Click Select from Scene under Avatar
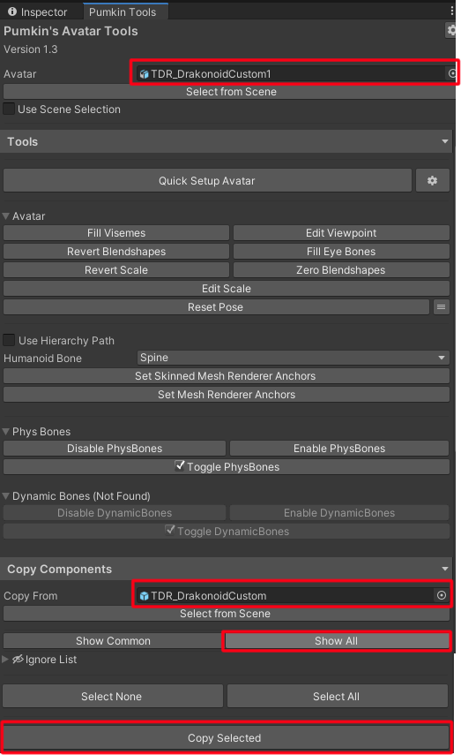461x755 pixels. pyautogui.click(x=229, y=92)
